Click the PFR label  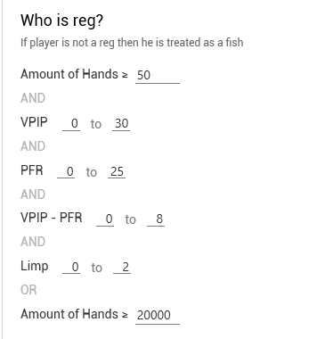coord(32,170)
